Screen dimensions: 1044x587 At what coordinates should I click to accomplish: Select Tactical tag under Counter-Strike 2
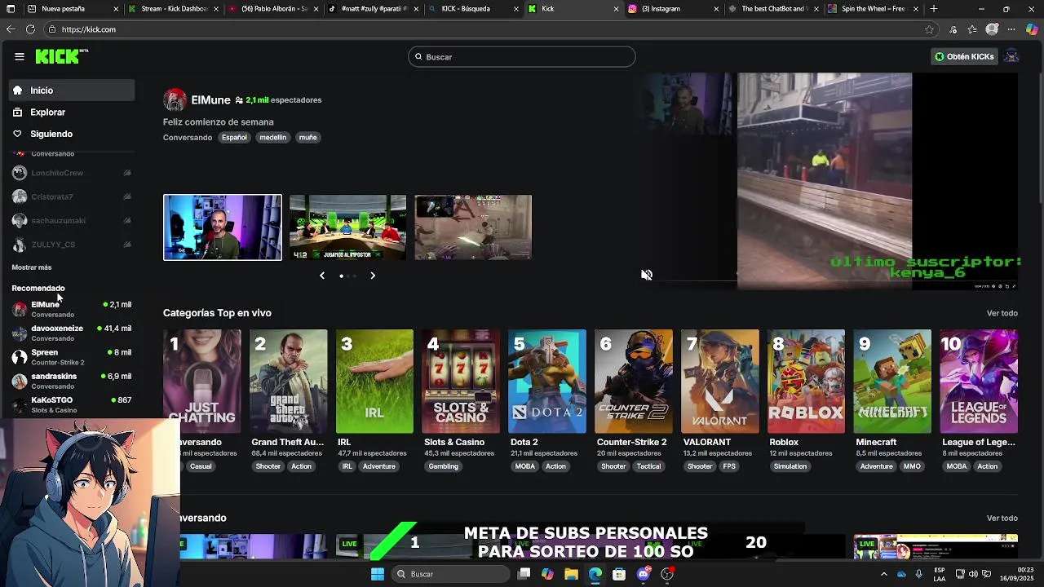648,466
